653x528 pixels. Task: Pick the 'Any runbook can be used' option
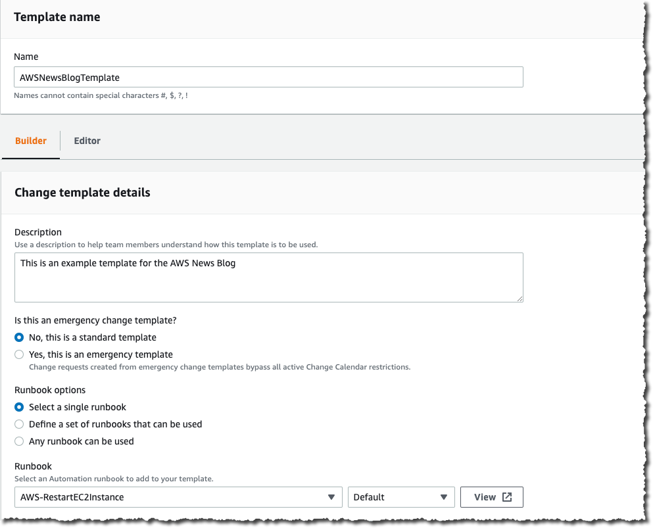click(x=19, y=441)
